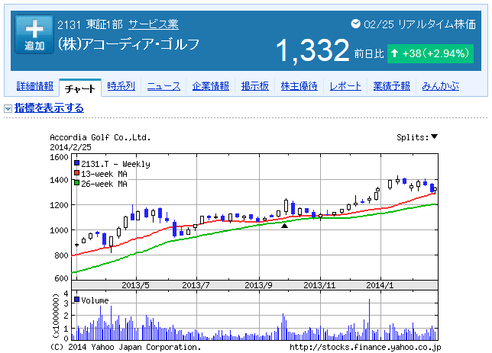Click the 2013/11 date axis label

click(319, 285)
